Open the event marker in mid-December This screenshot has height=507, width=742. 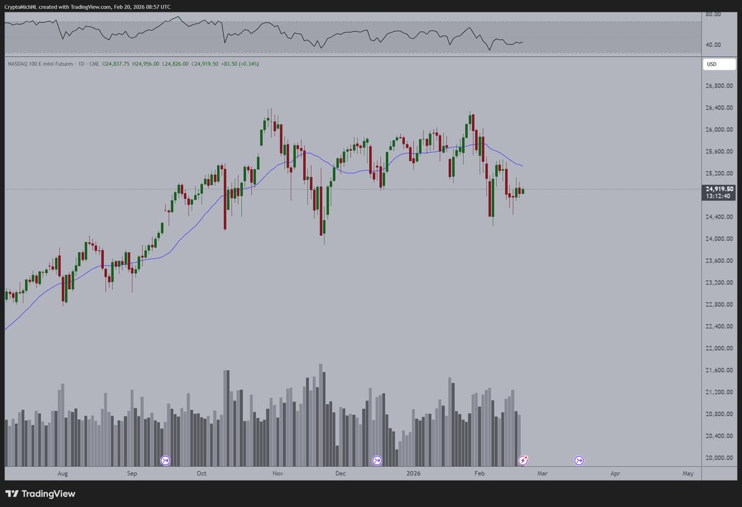(x=377, y=460)
